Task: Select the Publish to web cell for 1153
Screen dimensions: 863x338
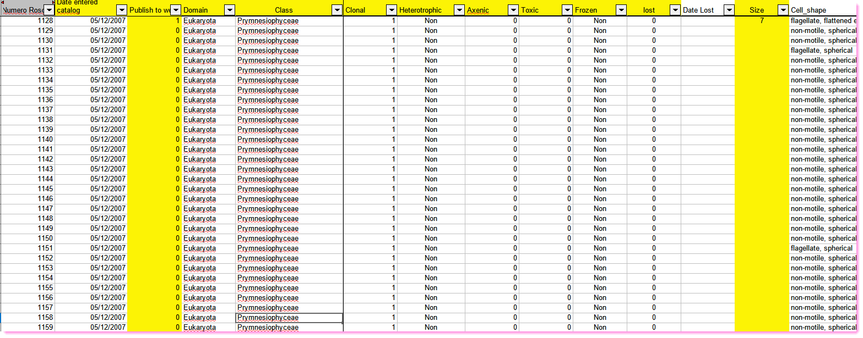Action: pos(154,268)
